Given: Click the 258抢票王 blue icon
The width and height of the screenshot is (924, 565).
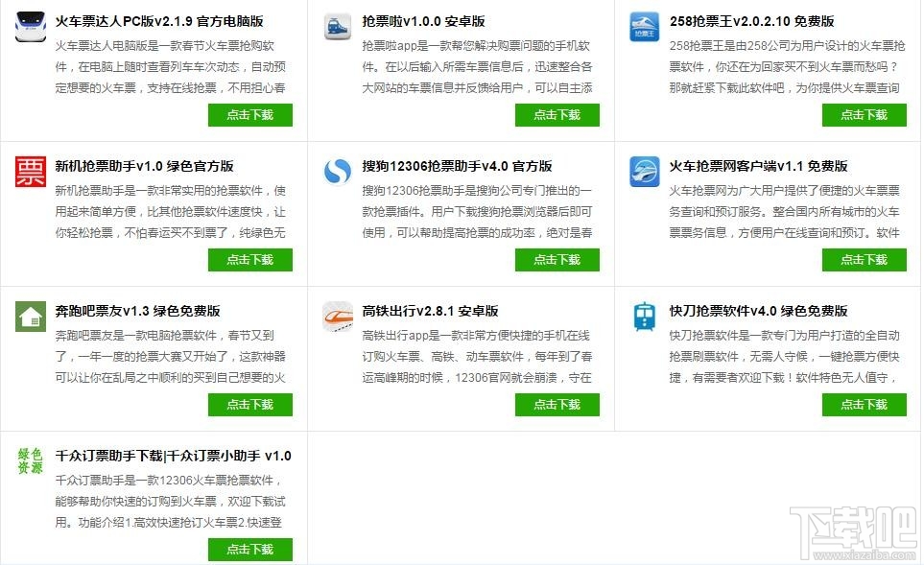Looking at the screenshot, I should 645,27.
